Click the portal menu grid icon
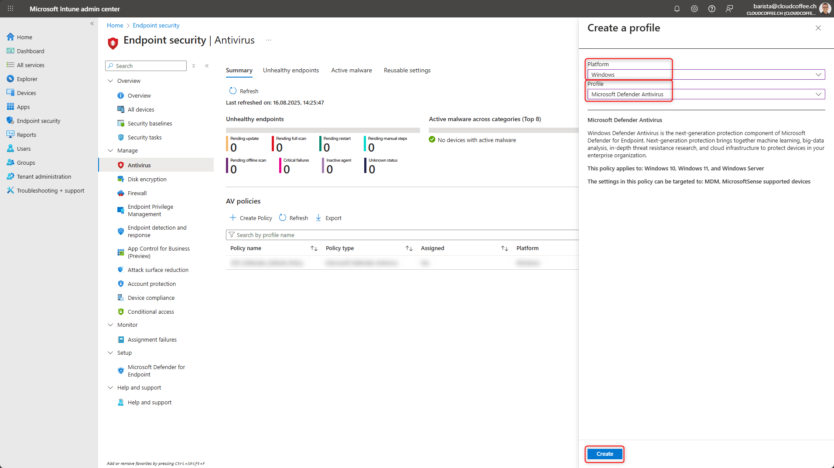834x468 pixels. click(x=10, y=9)
